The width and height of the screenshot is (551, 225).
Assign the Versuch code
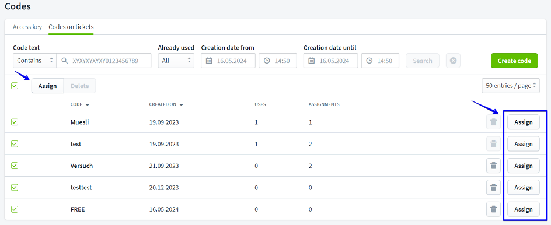click(524, 166)
